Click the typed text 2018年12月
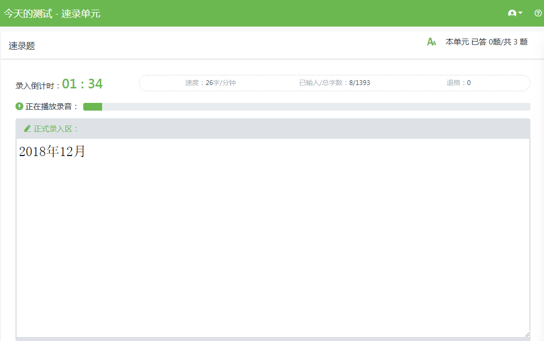 52,151
